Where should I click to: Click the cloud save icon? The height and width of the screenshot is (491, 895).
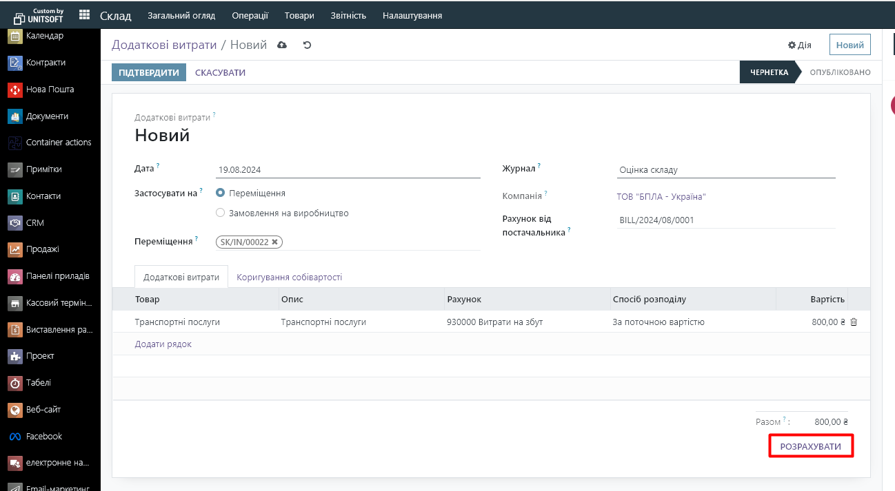(x=282, y=45)
